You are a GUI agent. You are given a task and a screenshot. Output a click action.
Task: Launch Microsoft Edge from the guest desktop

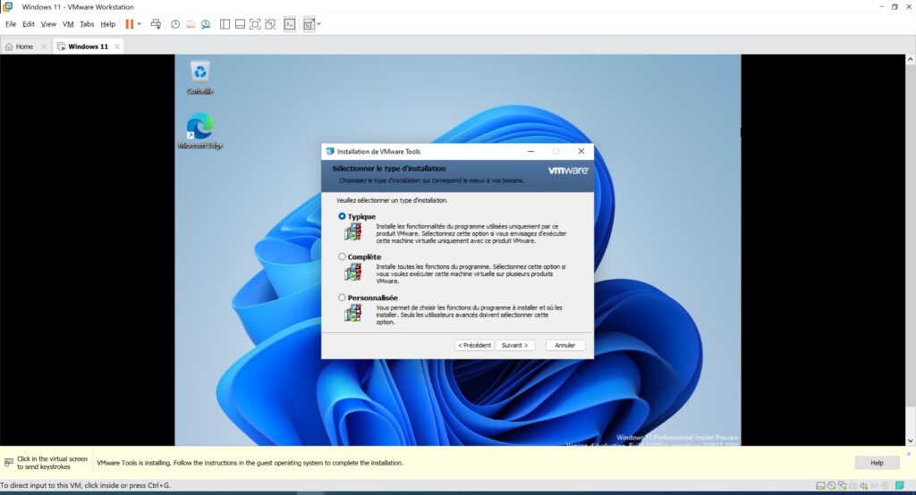(200, 131)
